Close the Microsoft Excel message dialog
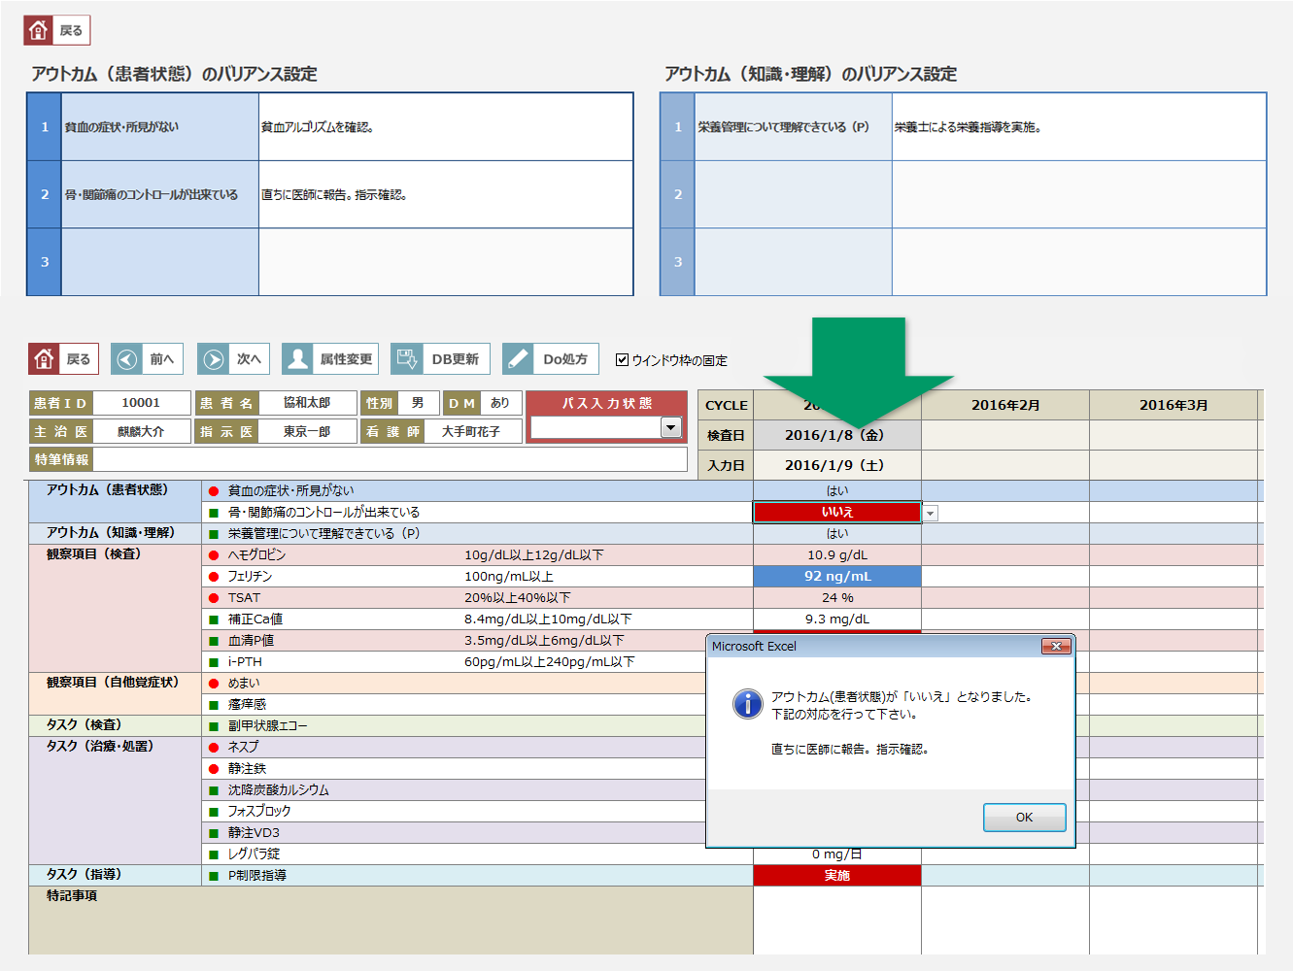Image resolution: width=1293 pixels, height=971 pixels. point(1055,647)
